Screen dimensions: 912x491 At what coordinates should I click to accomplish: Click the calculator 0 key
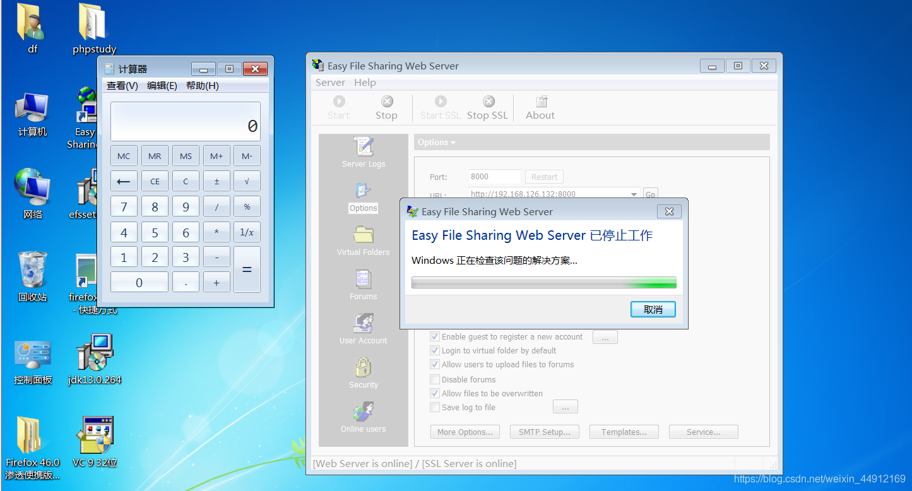point(139,282)
